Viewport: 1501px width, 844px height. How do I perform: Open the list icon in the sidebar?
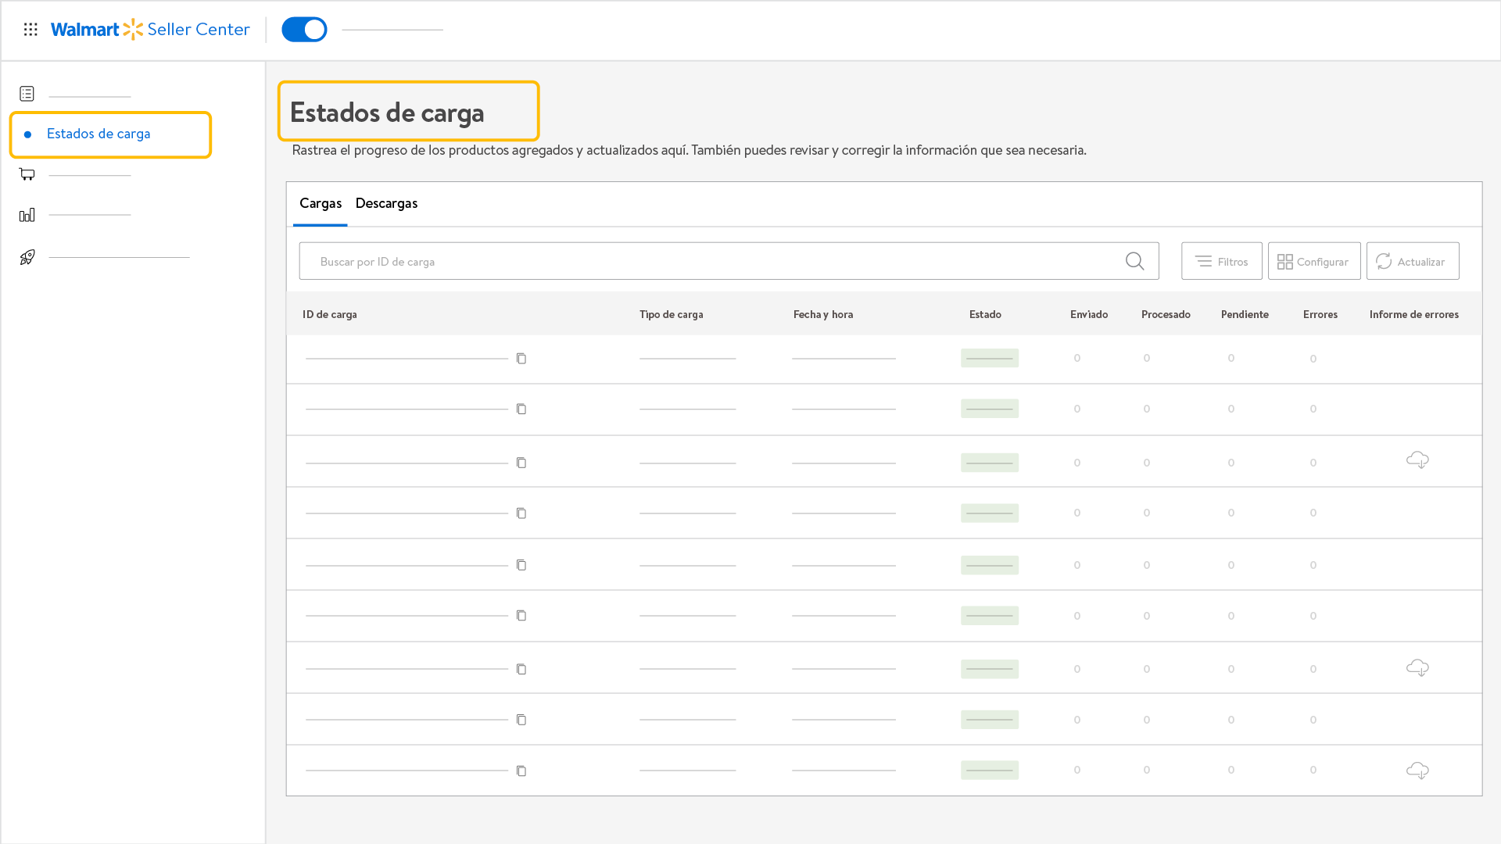pyautogui.click(x=27, y=94)
